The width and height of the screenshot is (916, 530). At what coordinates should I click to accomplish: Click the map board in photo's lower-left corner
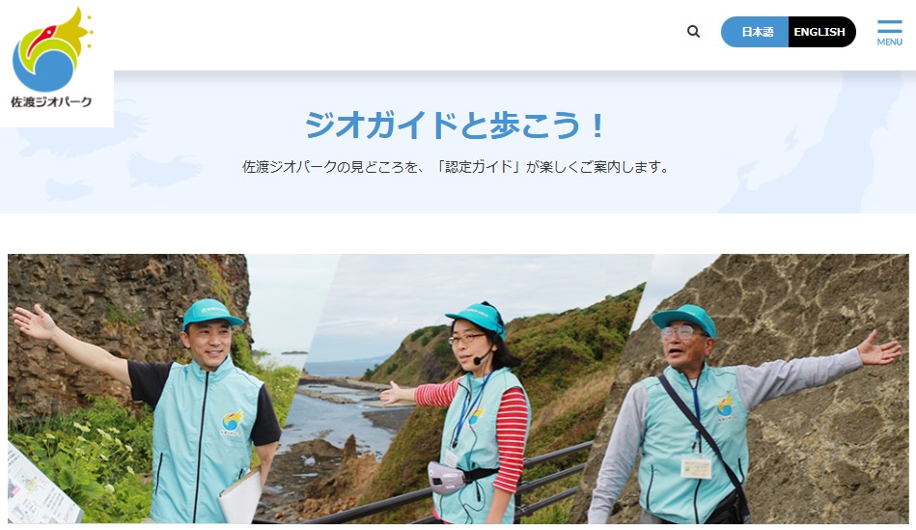point(41,487)
